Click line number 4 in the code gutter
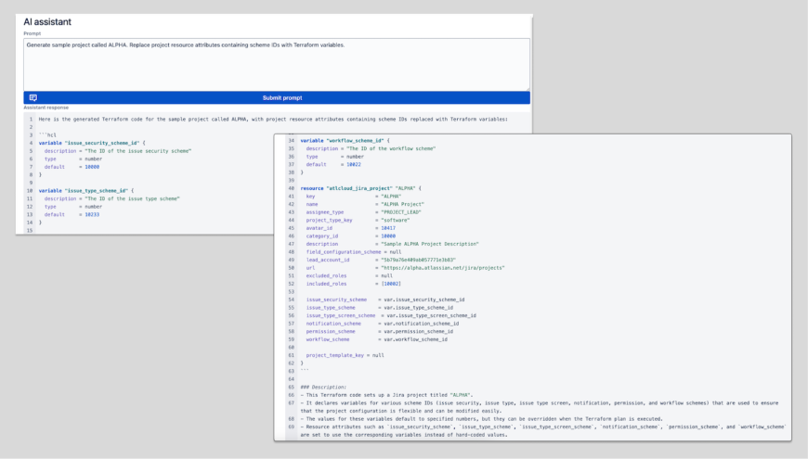The width and height of the screenshot is (808, 459). [x=30, y=143]
